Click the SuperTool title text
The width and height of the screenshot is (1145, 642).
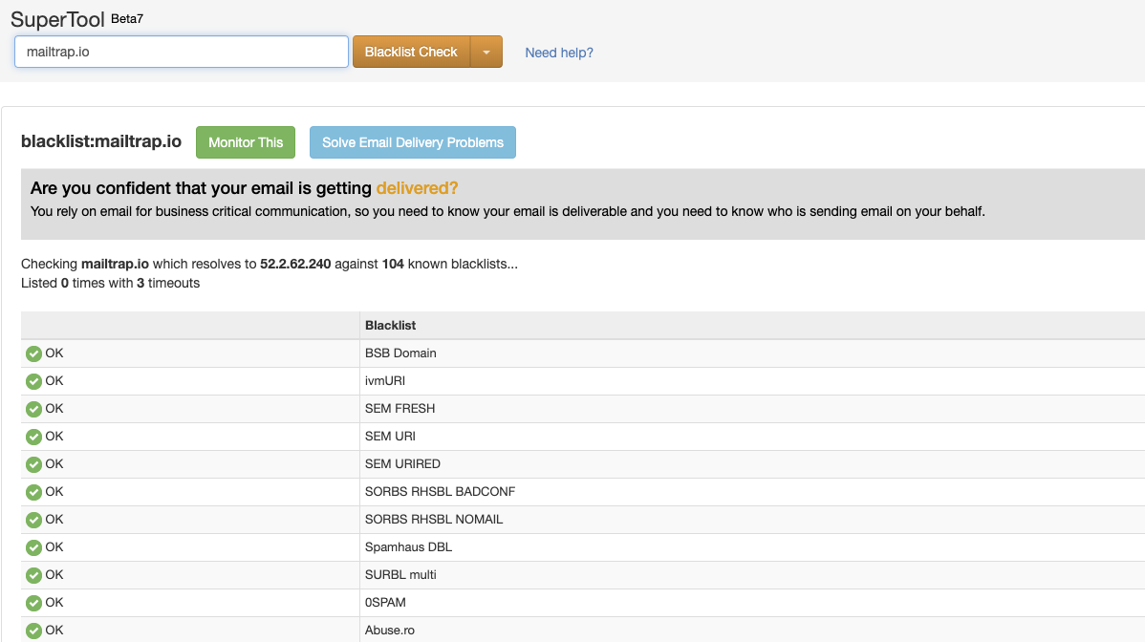57,20
